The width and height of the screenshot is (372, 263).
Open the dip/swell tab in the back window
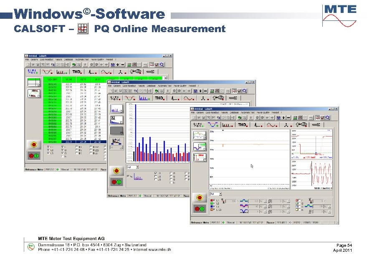click(47, 71)
